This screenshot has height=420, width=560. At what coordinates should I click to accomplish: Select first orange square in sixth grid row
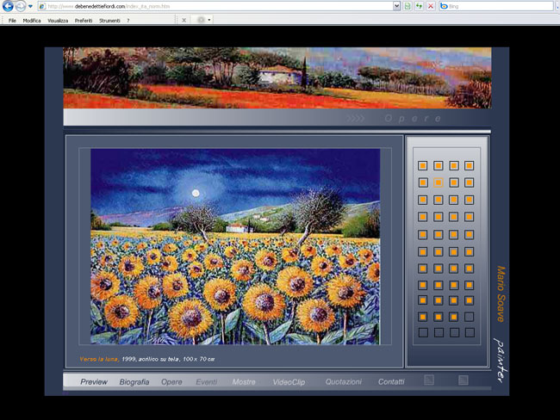[422, 252]
